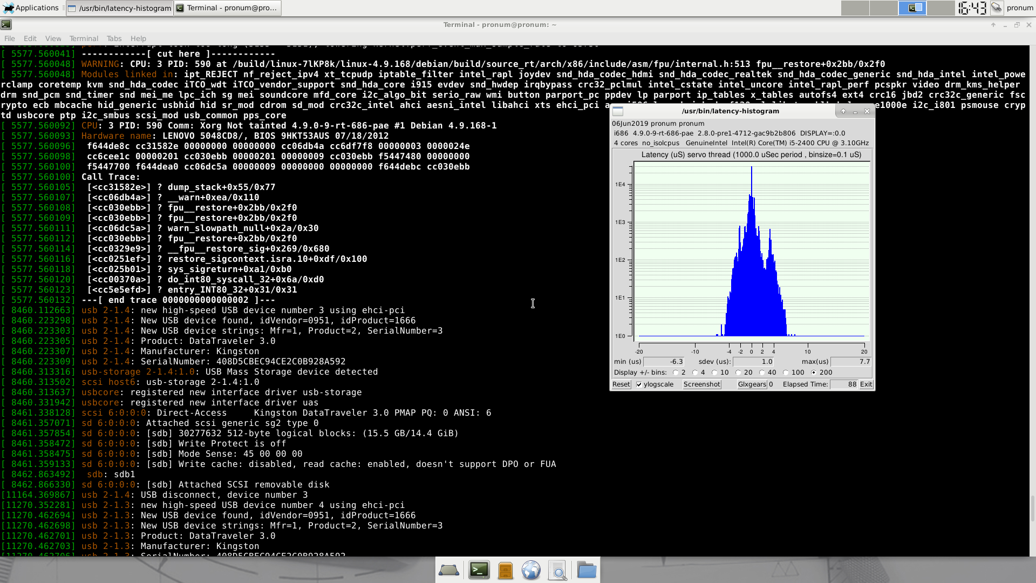Open the Application Finder magnifier dock icon

[x=558, y=570]
